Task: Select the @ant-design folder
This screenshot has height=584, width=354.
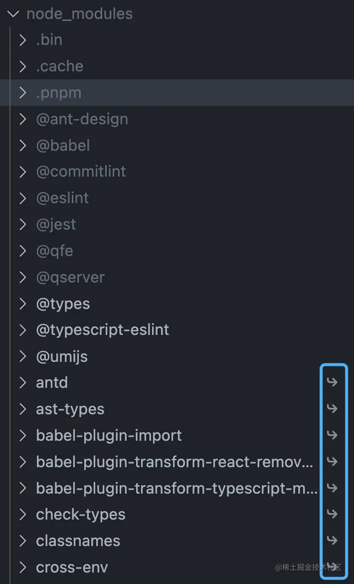Action: pyautogui.click(x=82, y=119)
